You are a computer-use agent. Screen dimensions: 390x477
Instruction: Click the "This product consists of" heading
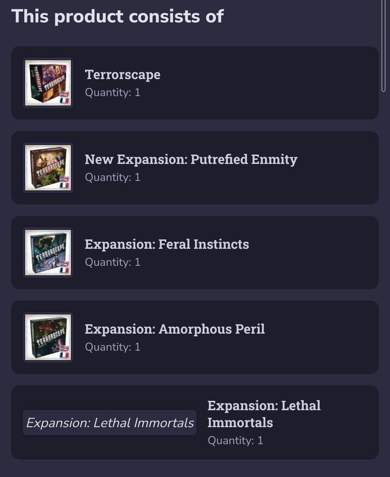(x=117, y=16)
